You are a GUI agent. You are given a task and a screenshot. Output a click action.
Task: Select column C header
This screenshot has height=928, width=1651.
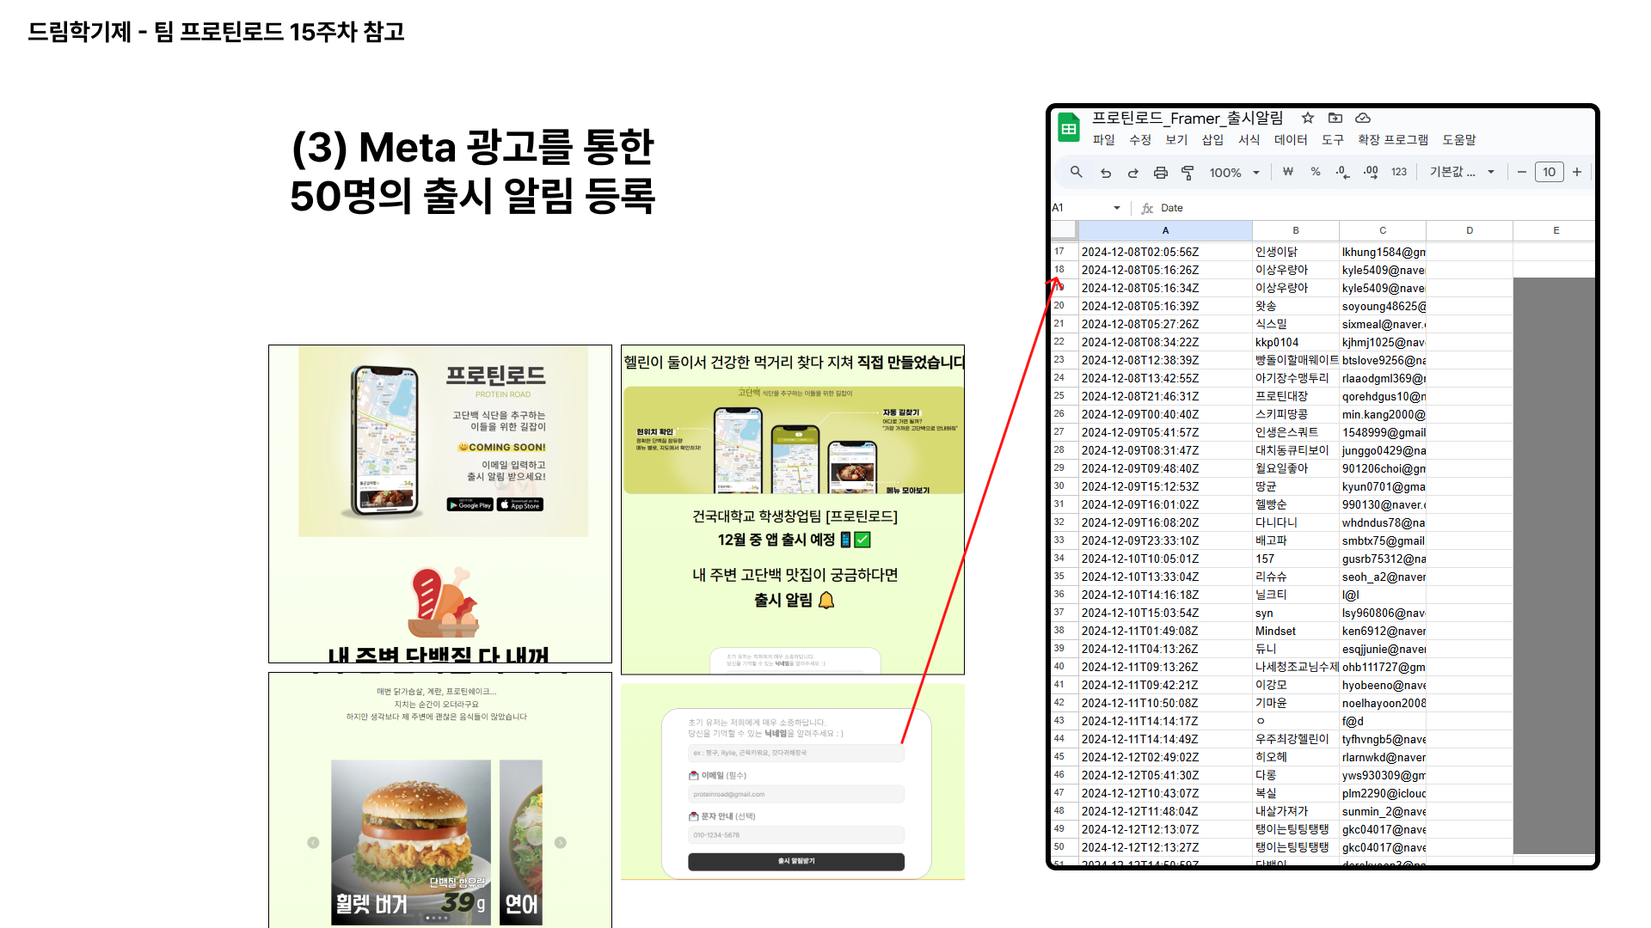pos(1383,230)
